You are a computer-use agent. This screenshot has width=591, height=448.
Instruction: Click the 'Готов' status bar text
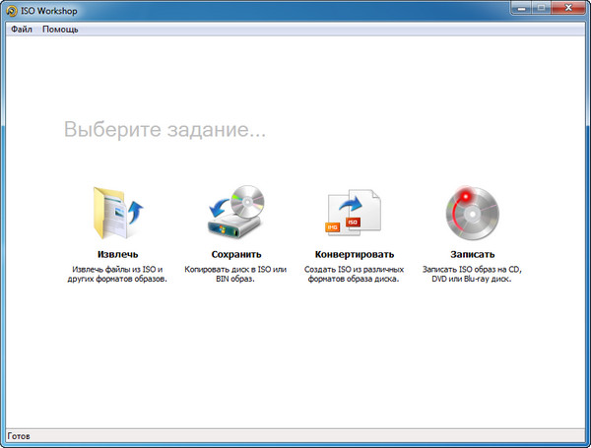[19, 436]
